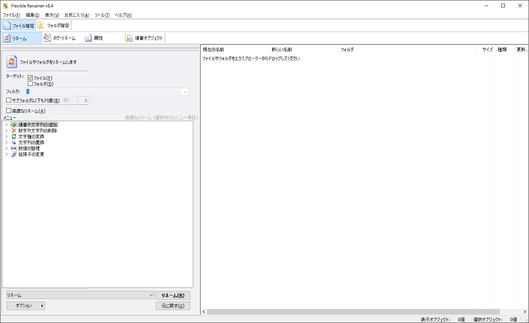Select the リネーム (Rename) mode icon
The height and width of the screenshot is (323, 529).
click(7, 38)
